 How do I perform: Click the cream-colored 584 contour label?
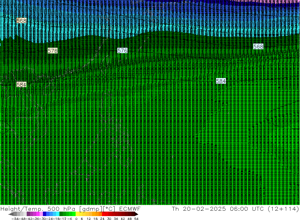click(21, 85)
